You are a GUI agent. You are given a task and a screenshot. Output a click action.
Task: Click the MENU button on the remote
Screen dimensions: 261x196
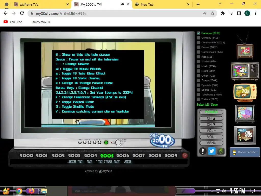click(211, 143)
